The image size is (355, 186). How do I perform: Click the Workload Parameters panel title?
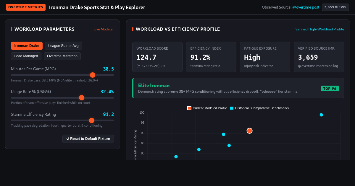point(44,29)
